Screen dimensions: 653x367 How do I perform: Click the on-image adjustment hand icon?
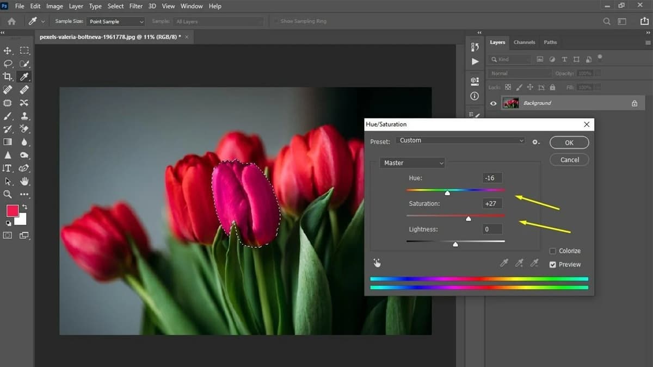(x=377, y=263)
